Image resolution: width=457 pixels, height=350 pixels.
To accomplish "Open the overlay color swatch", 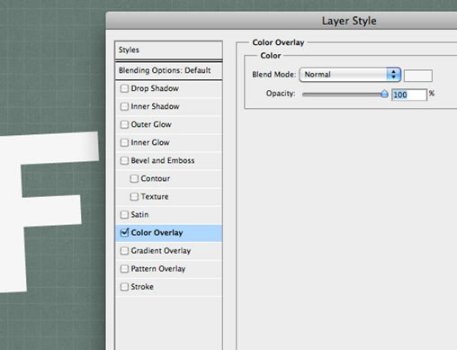I will (x=418, y=76).
